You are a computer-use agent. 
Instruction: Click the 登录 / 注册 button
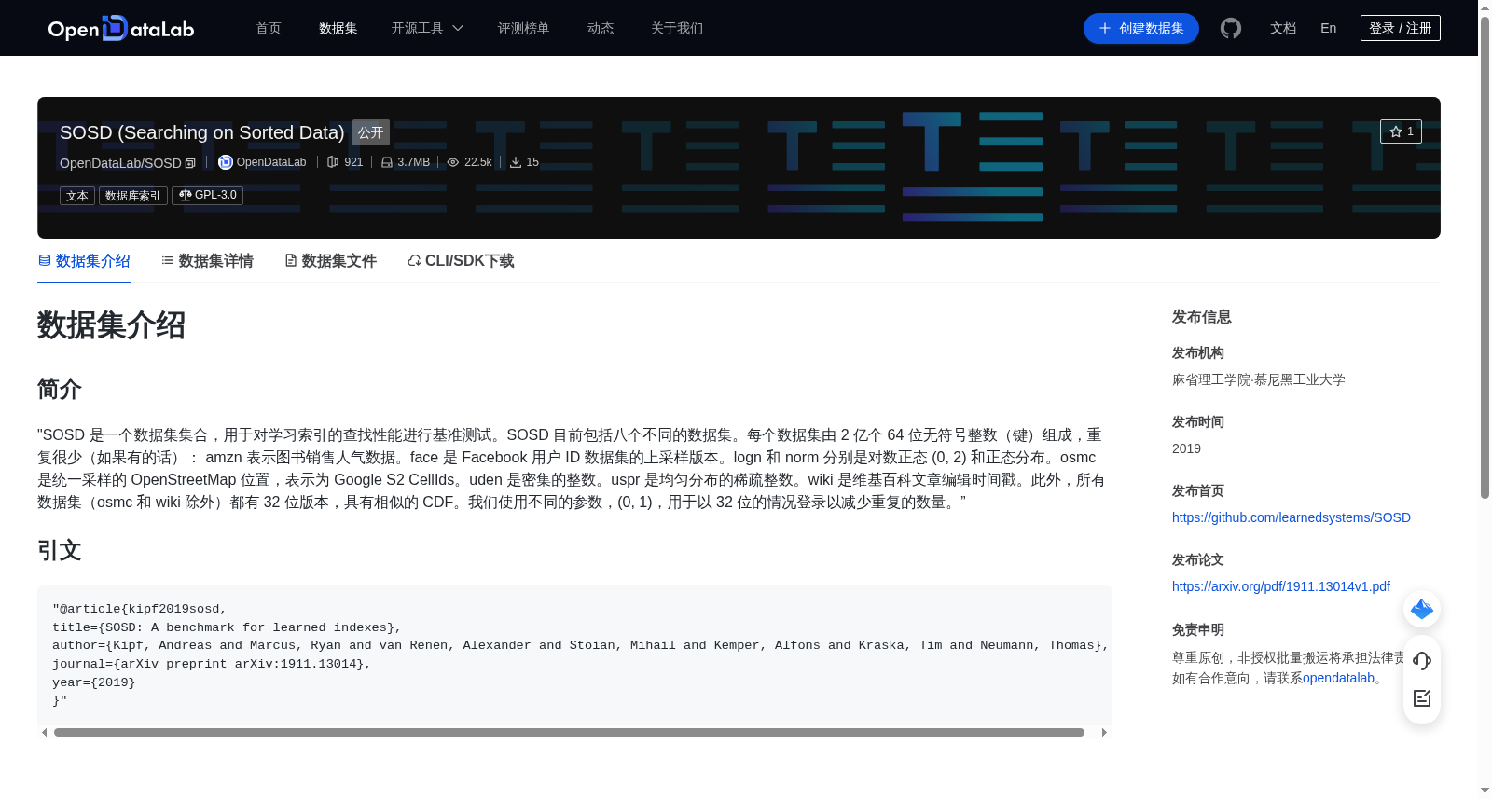tap(1400, 28)
